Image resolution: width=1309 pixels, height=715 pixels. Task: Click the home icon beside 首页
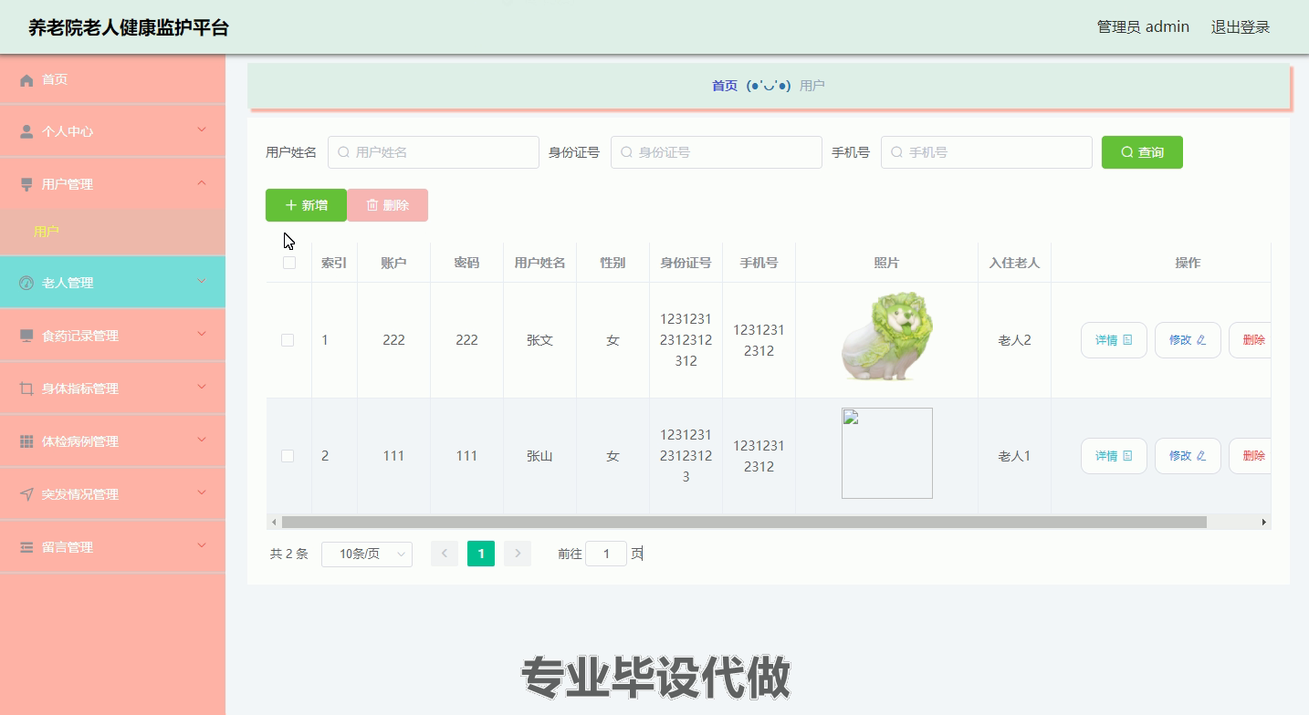pos(26,80)
